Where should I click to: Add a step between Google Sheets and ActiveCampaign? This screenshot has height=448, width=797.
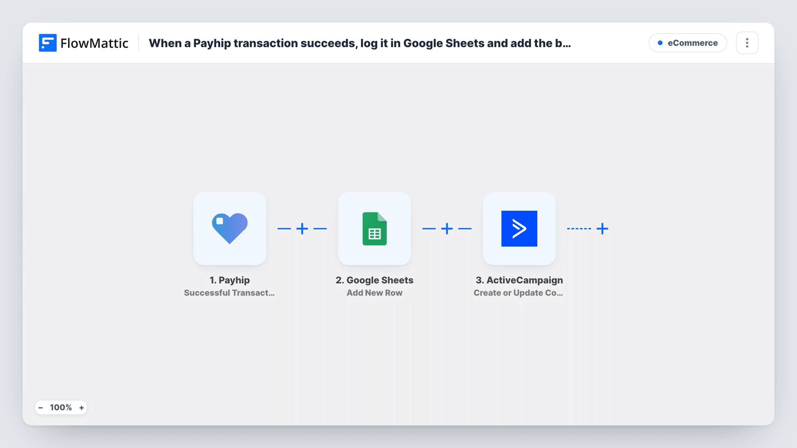tap(447, 229)
